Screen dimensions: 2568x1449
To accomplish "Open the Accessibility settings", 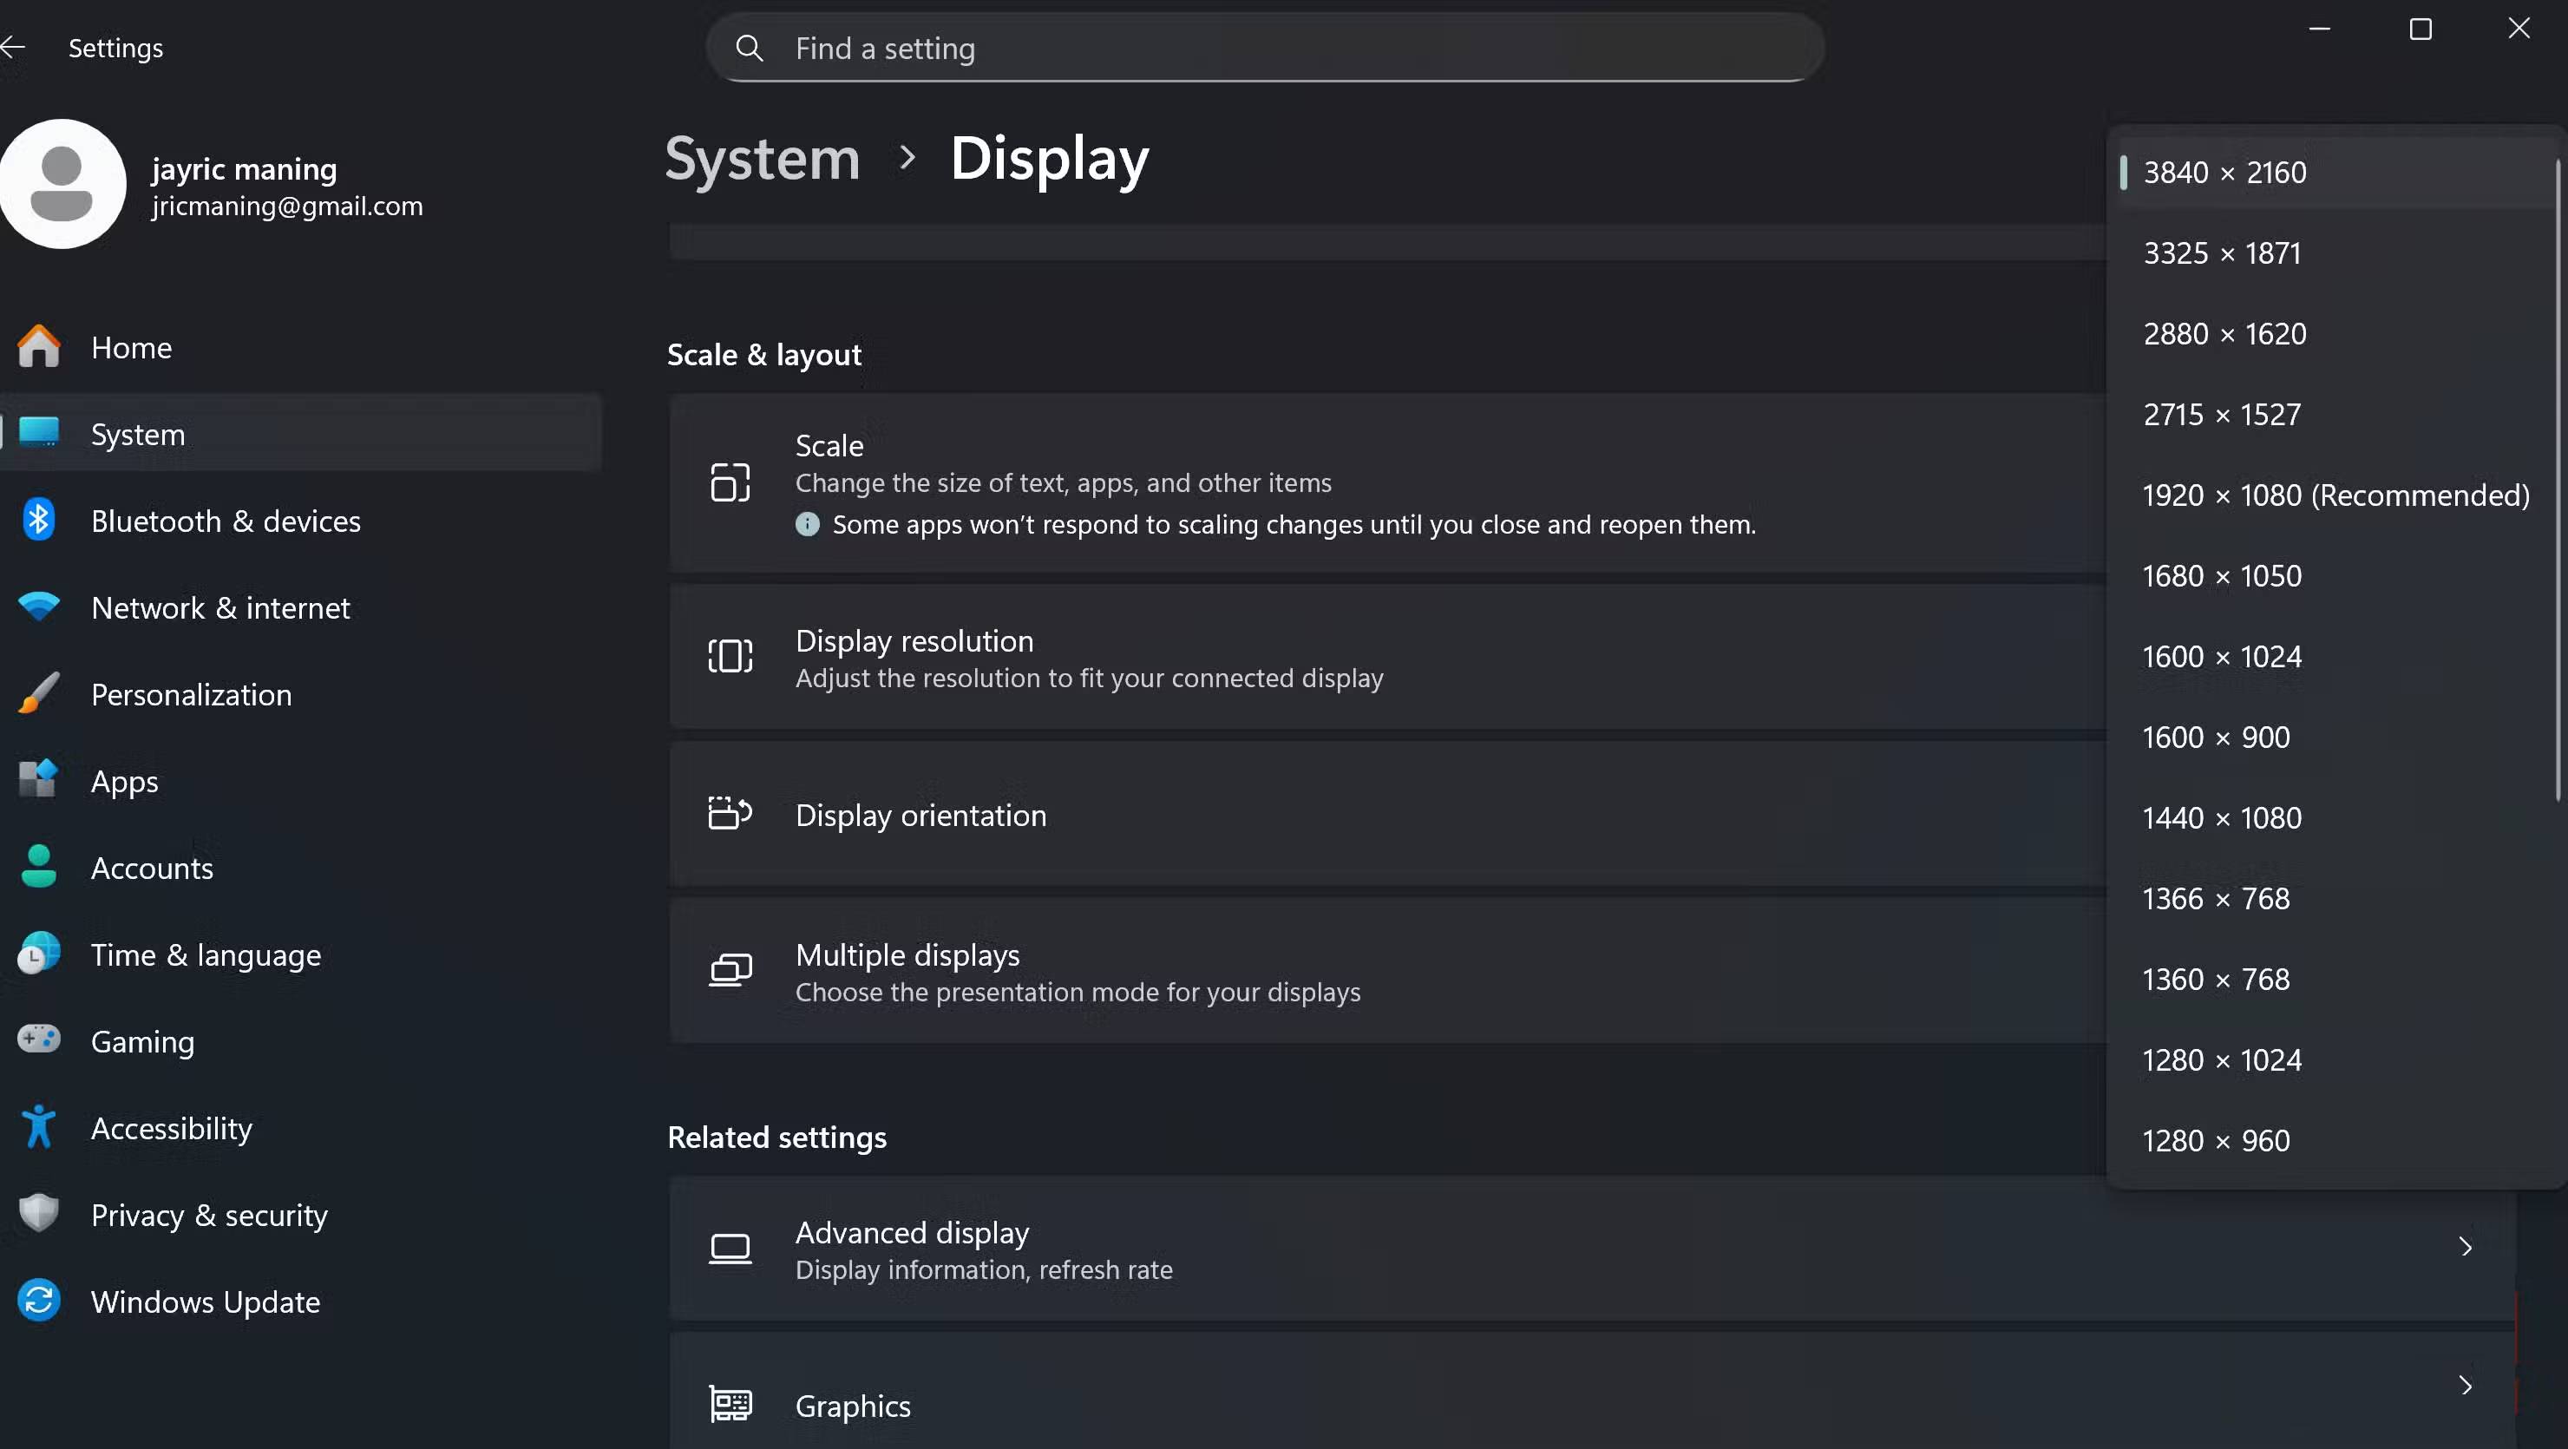I will 172,1128.
